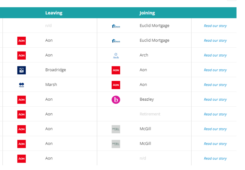The height and width of the screenshot is (170, 245).
Task: Open "Read our story" for Retirement row
Action: pyautogui.click(x=215, y=114)
